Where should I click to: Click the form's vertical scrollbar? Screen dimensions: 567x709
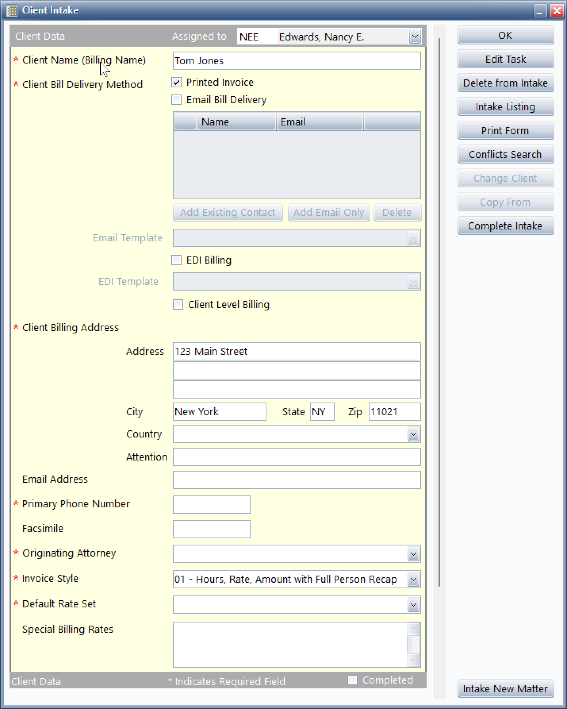point(439,312)
